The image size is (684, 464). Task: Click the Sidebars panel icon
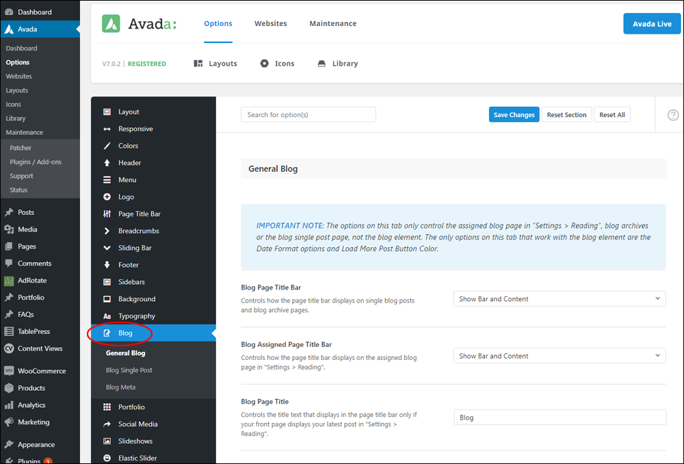107,282
